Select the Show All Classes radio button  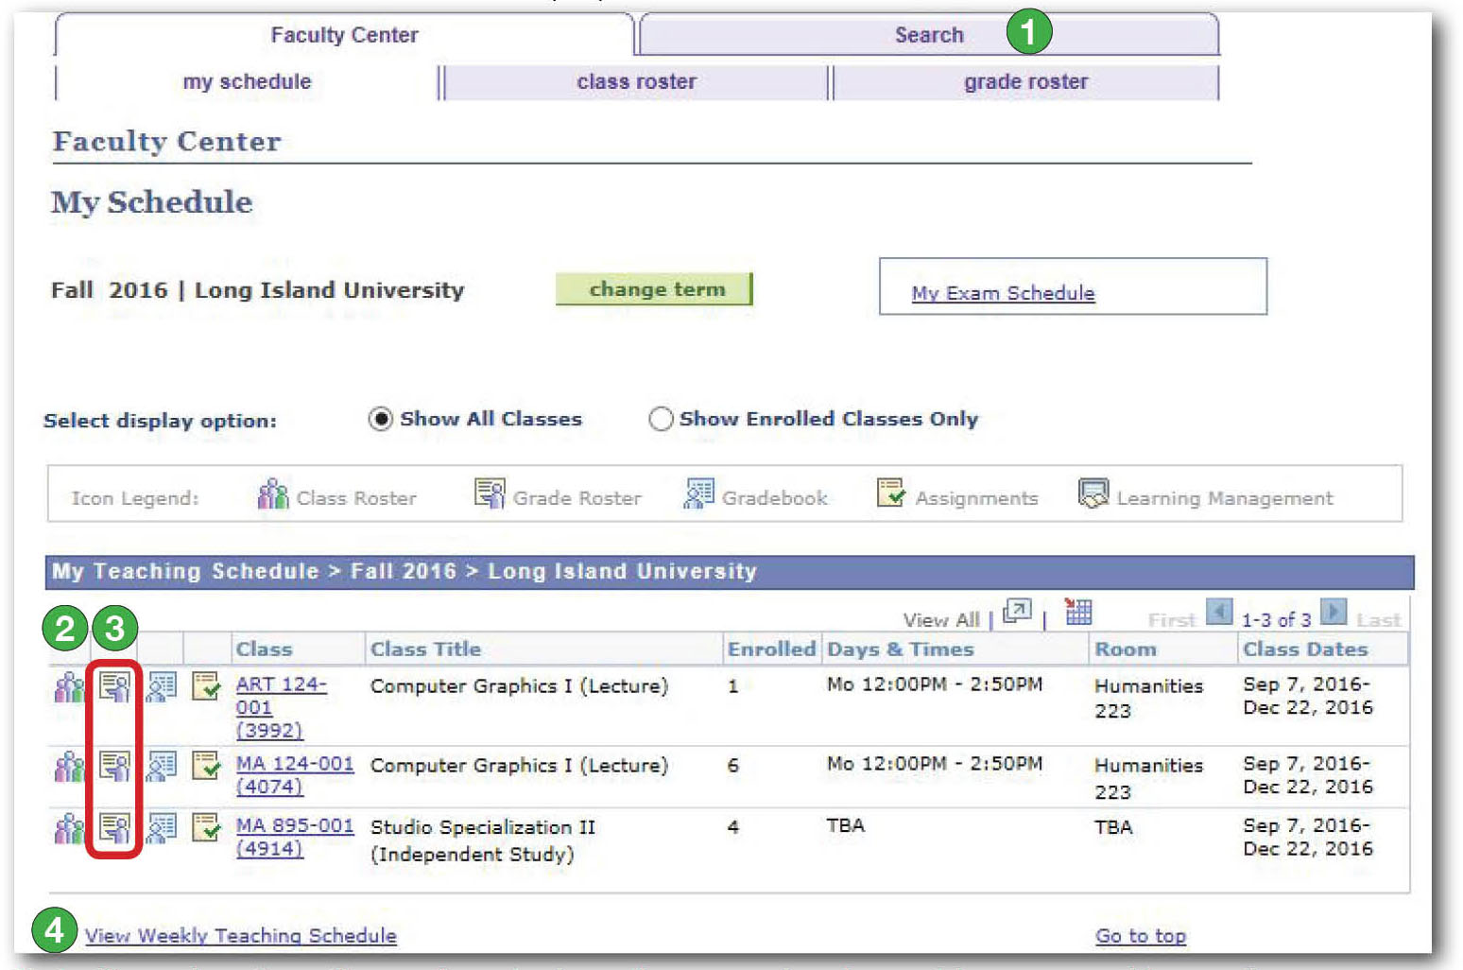coord(380,419)
